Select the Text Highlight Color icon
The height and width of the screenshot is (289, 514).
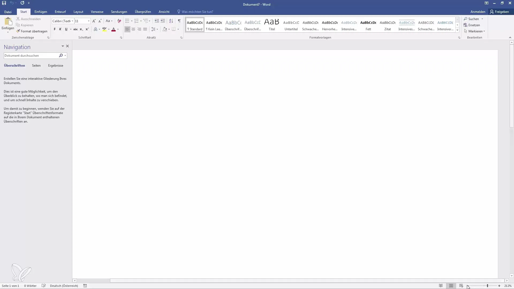104,29
